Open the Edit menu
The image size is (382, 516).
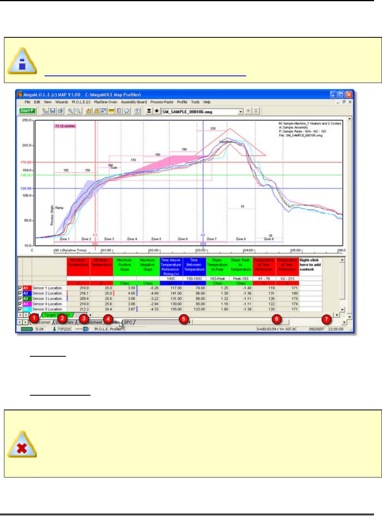coord(37,102)
